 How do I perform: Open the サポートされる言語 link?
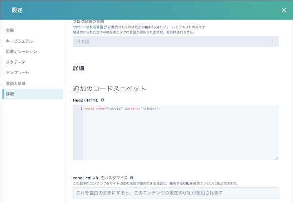pos(88,27)
